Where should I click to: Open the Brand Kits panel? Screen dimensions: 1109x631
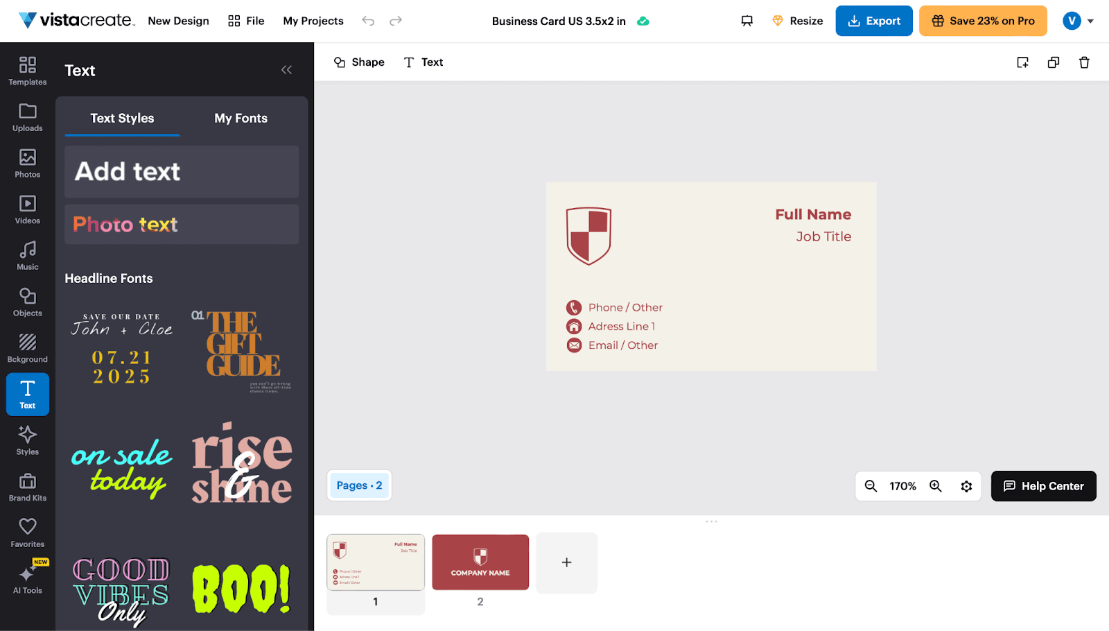(27, 486)
